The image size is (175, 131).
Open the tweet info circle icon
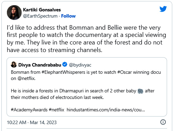163,122
